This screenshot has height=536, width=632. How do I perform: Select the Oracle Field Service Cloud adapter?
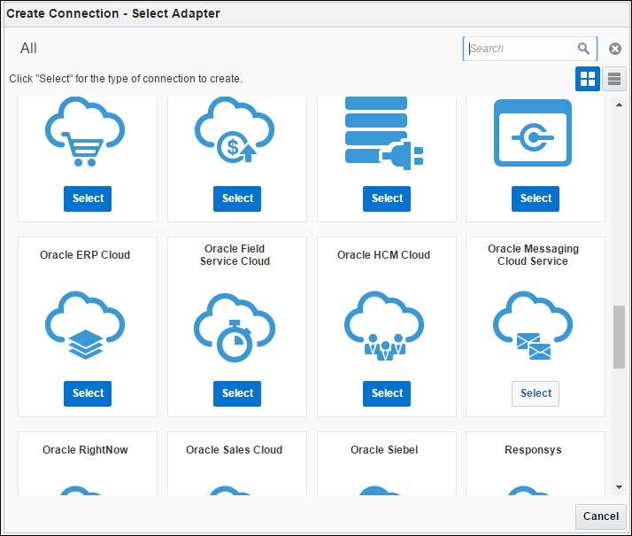tap(237, 393)
